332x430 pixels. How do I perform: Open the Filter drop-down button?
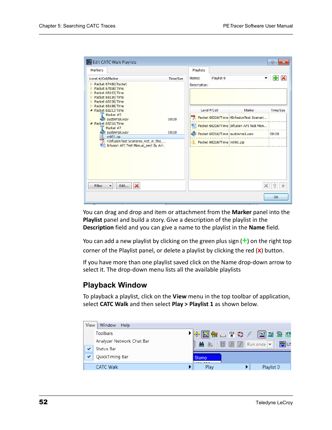point(101,186)
